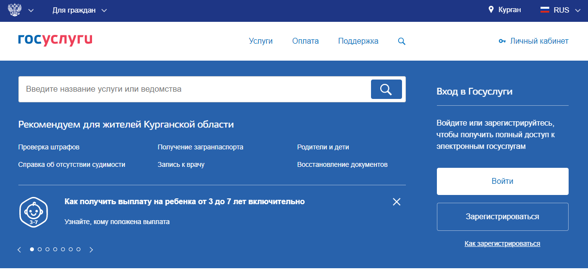Open 'Как зарегистрироваться' help link
588x275 pixels.
tap(502, 243)
